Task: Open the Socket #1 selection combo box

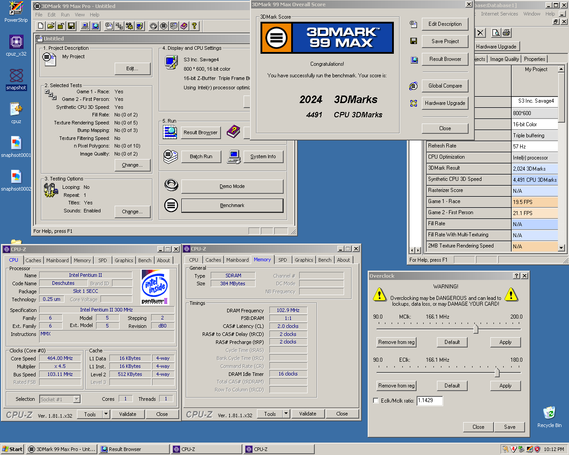Action: [60, 399]
